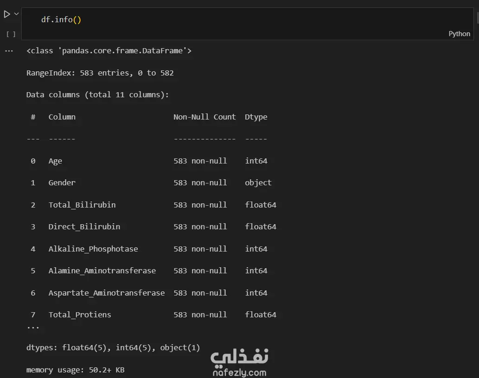Click the object dtype of Gender row
The image size is (479, 378).
tap(258, 183)
